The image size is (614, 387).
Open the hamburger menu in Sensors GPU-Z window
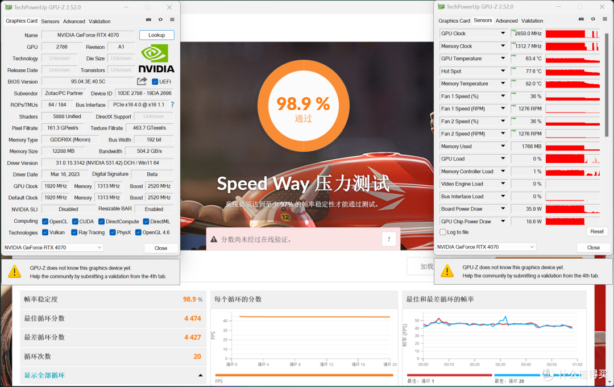pyautogui.click(x=605, y=19)
